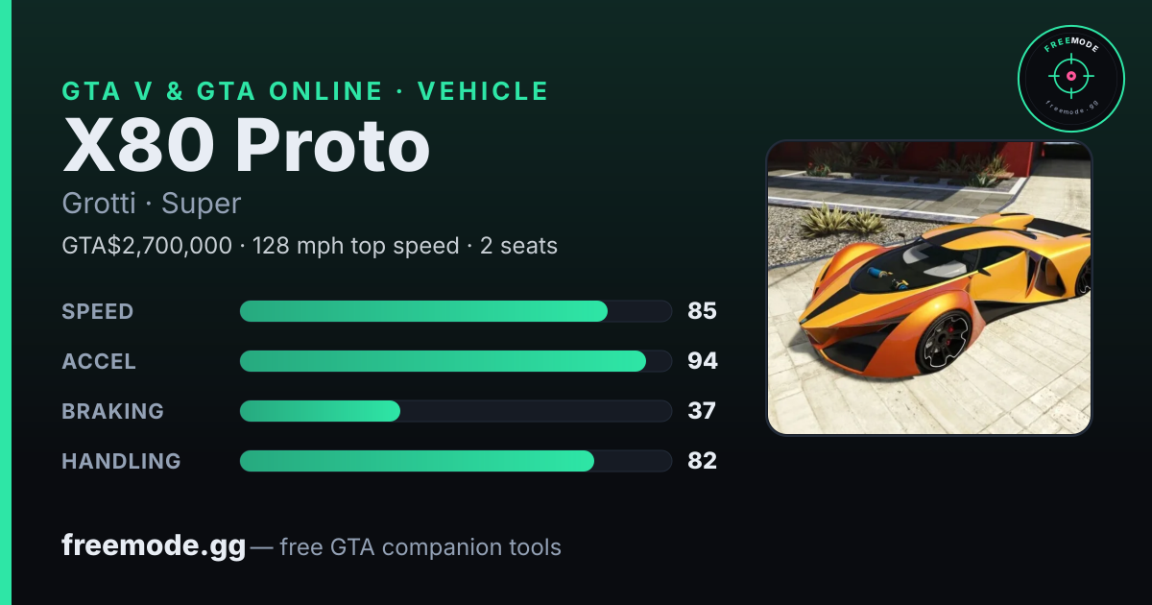Click the SPEED stat bar

coord(455,311)
